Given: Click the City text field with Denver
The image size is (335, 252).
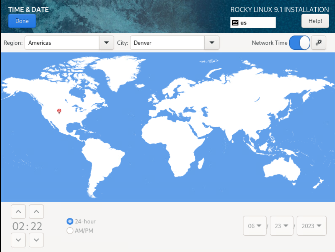Looking at the screenshot, I should pyautogui.click(x=167, y=43).
